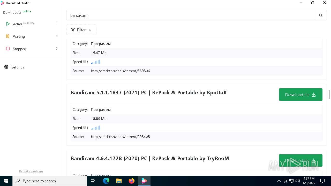
Task: Click title Bandicam 5.1.1.1837 RePack by KpoJIuK
Action: (x=149, y=92)
